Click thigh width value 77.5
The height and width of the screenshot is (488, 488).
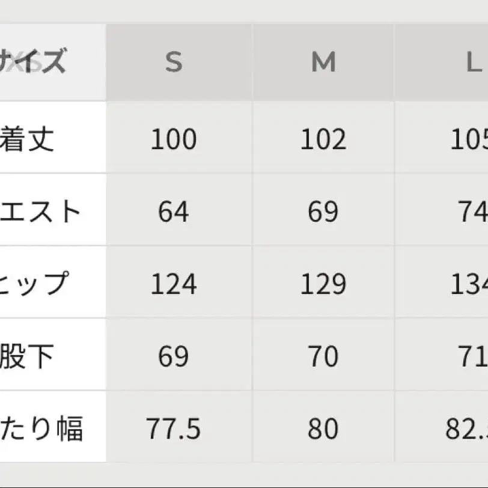[x=174, y=429]
